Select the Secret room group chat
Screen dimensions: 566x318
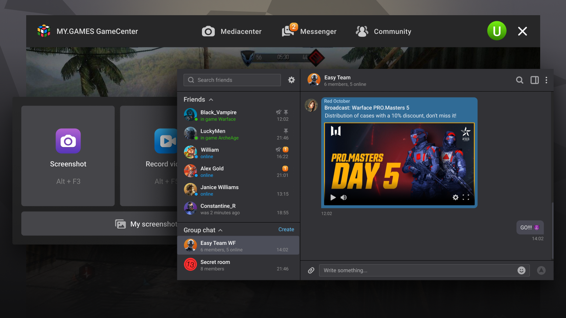pos(238,265)
